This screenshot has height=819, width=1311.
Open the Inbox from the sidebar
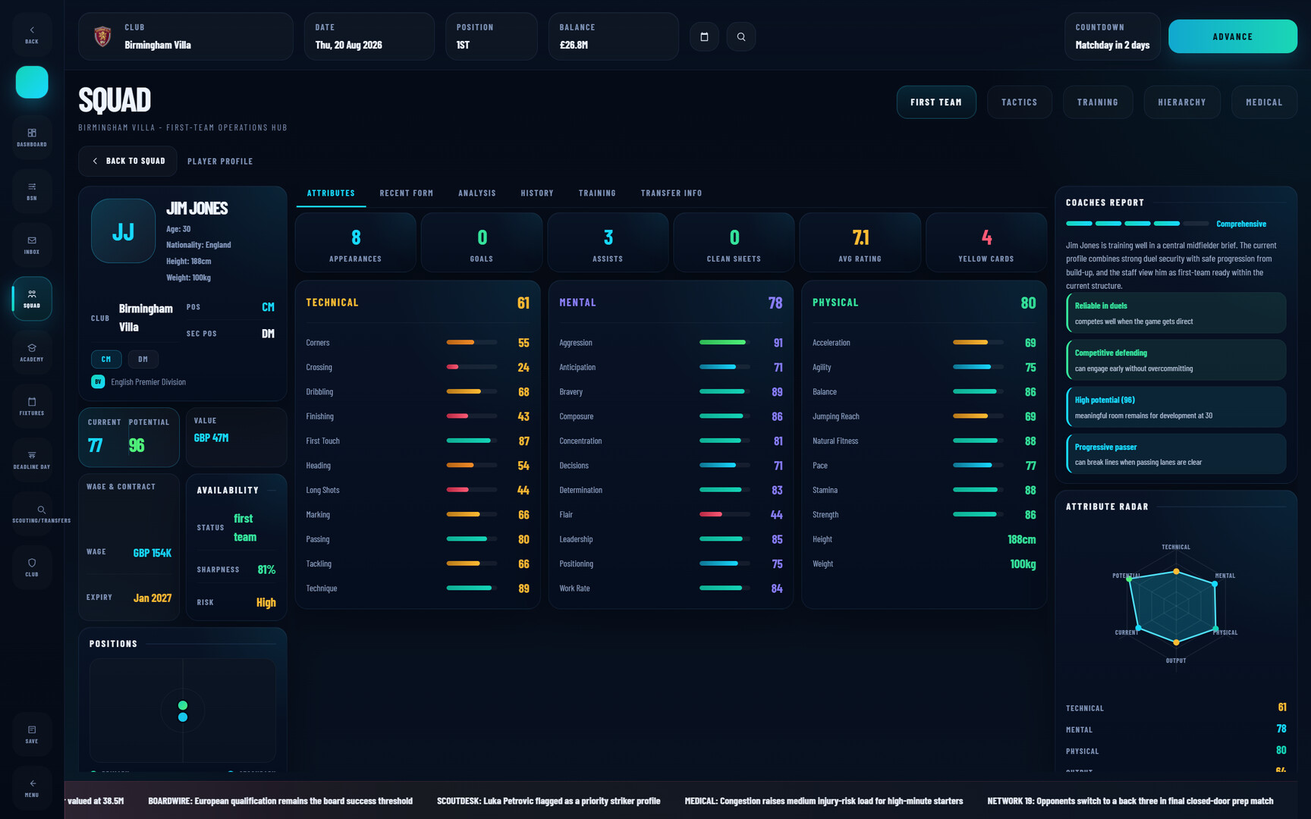(x=32, y=245)
